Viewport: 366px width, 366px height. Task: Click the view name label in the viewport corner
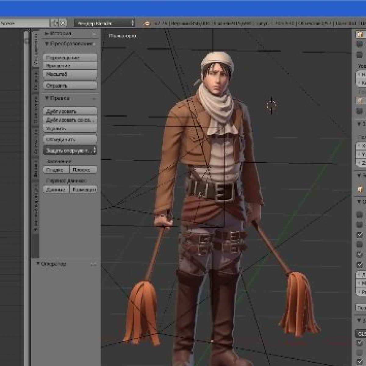click(x=123, y=36)
